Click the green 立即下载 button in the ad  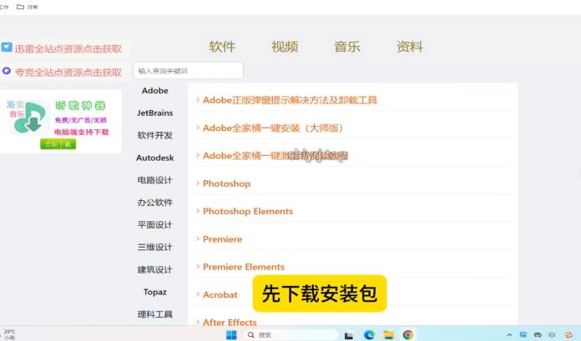[58, 143]
